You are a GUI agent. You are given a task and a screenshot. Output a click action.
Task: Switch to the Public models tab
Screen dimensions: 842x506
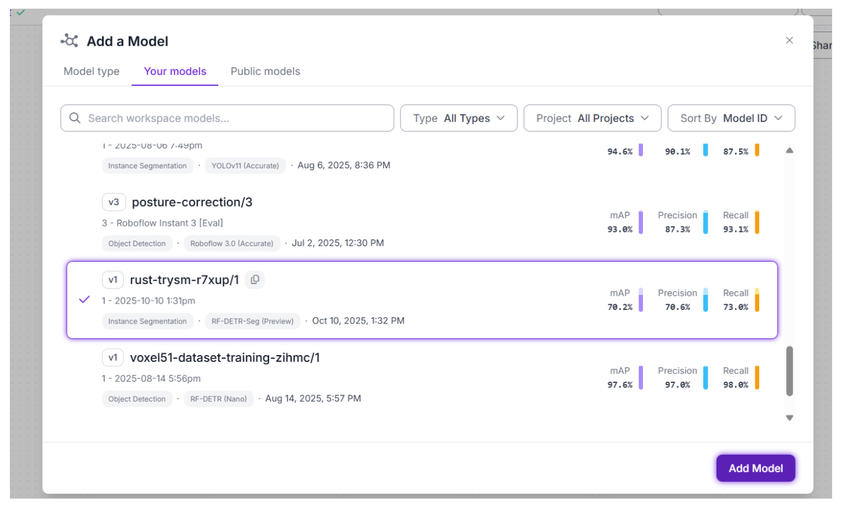(265, 71)
